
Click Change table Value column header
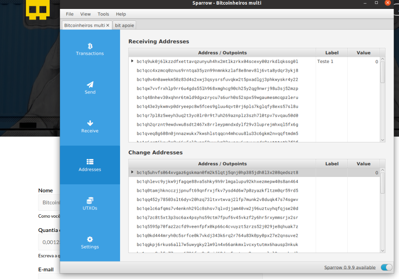(363, 164)
